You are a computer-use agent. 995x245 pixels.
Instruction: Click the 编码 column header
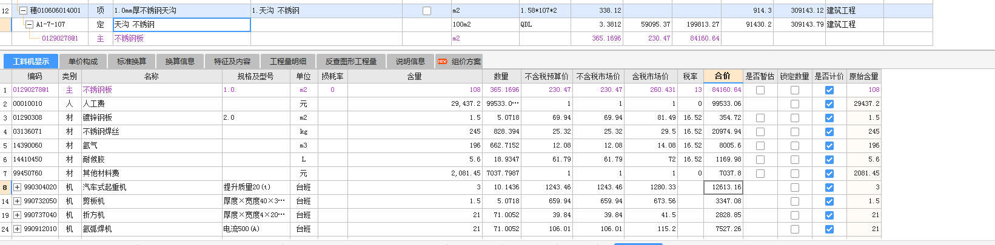click(35, 76)
